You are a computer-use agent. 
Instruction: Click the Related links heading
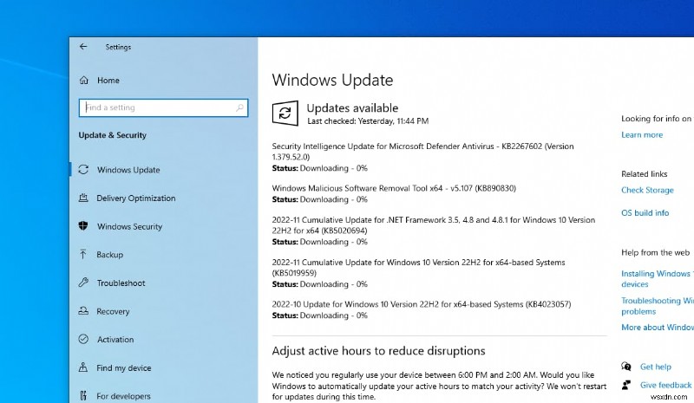[x=644, y=174]
